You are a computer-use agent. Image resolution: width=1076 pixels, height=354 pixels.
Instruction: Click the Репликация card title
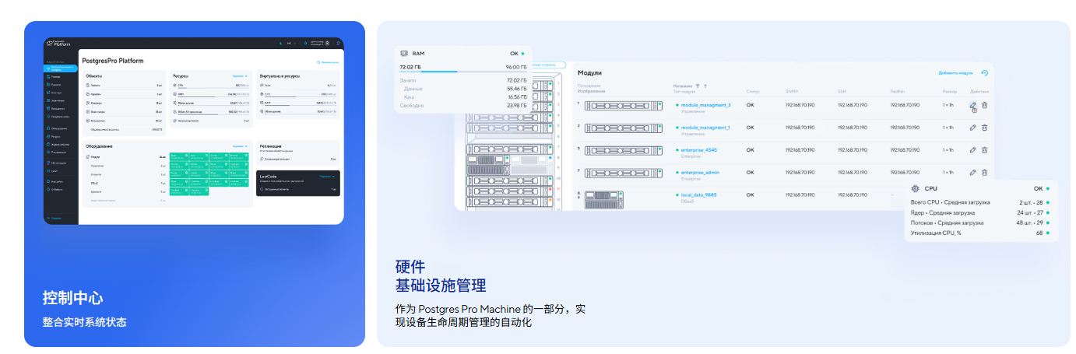coord(270,145)
